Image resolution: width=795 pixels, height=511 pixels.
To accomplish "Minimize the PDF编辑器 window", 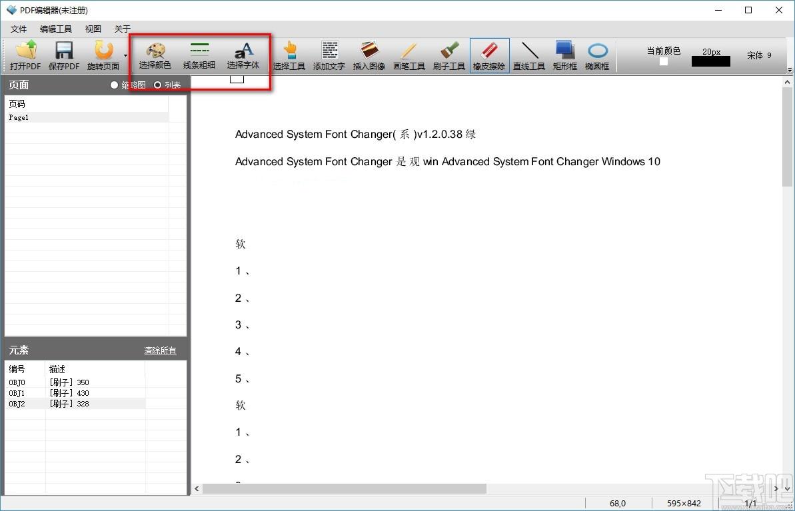I will click(x=718, y=10).
